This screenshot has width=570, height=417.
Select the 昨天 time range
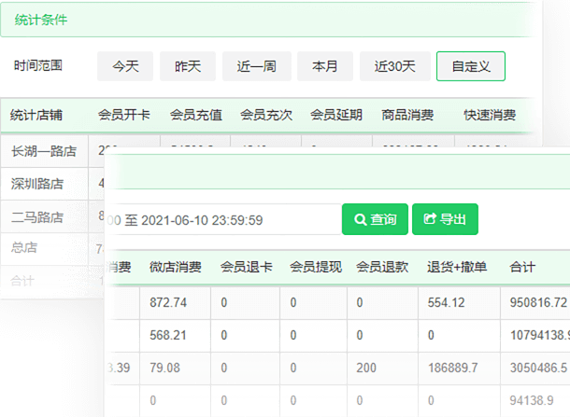tap(188, 66)
